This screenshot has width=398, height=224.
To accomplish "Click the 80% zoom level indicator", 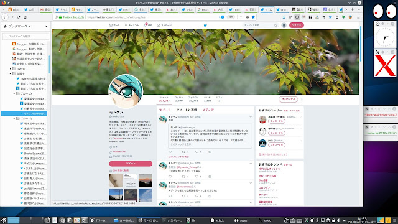I will [x=231, y=17].
